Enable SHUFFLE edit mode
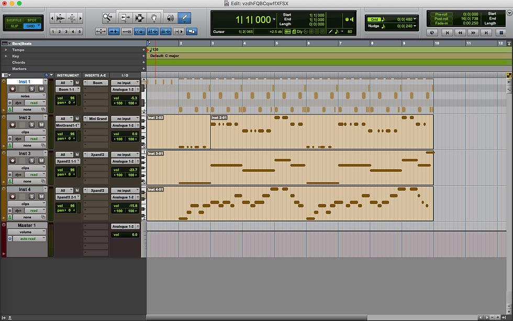The height and width of the screenshot is (321, 513). point(14,20)
